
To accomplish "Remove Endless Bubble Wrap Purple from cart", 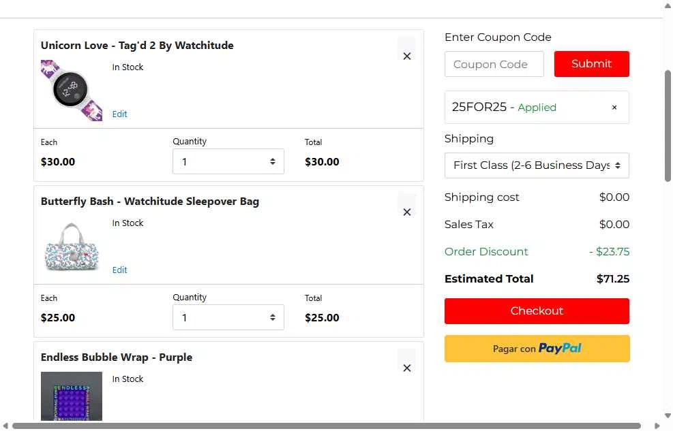I will click(407, 368).
